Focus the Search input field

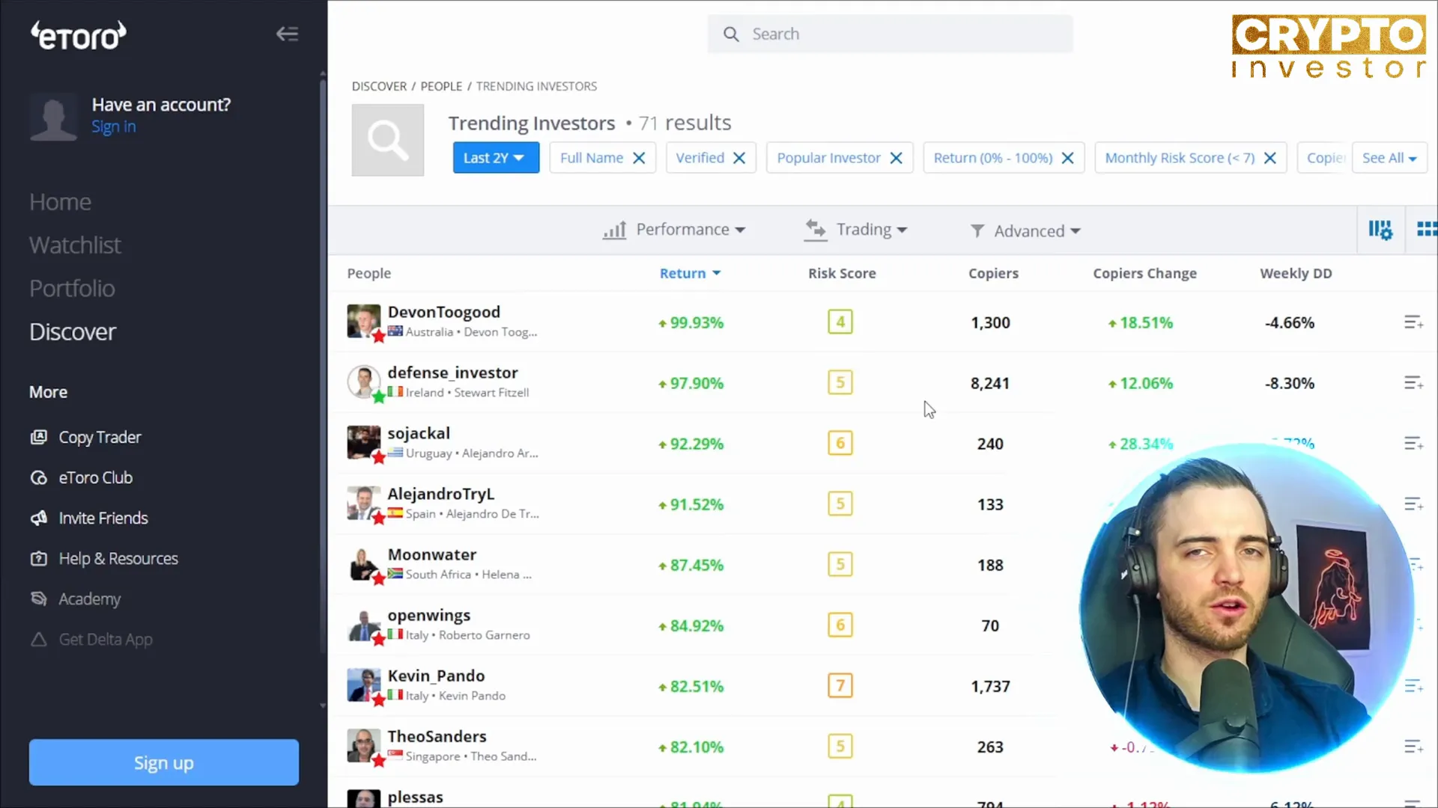pos(890,34)
